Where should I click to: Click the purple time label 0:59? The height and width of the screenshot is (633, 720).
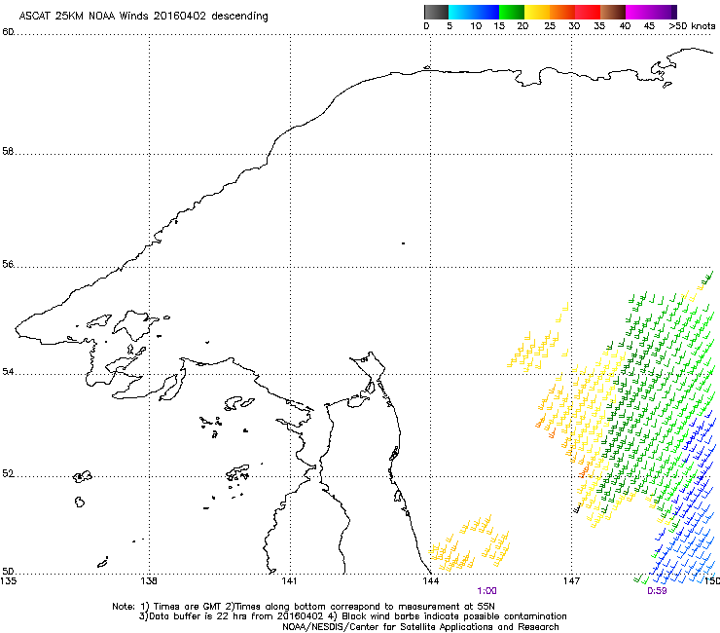tap(657, 591)
